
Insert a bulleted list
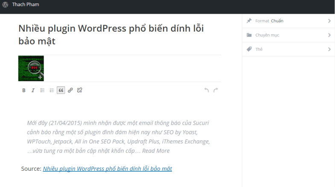click(x=42, y=91)
